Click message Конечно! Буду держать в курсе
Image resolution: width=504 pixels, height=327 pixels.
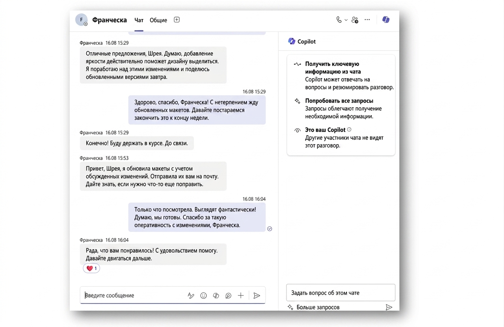[137, 143]
